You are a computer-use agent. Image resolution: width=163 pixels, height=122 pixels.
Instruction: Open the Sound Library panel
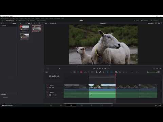click(41, 21)
